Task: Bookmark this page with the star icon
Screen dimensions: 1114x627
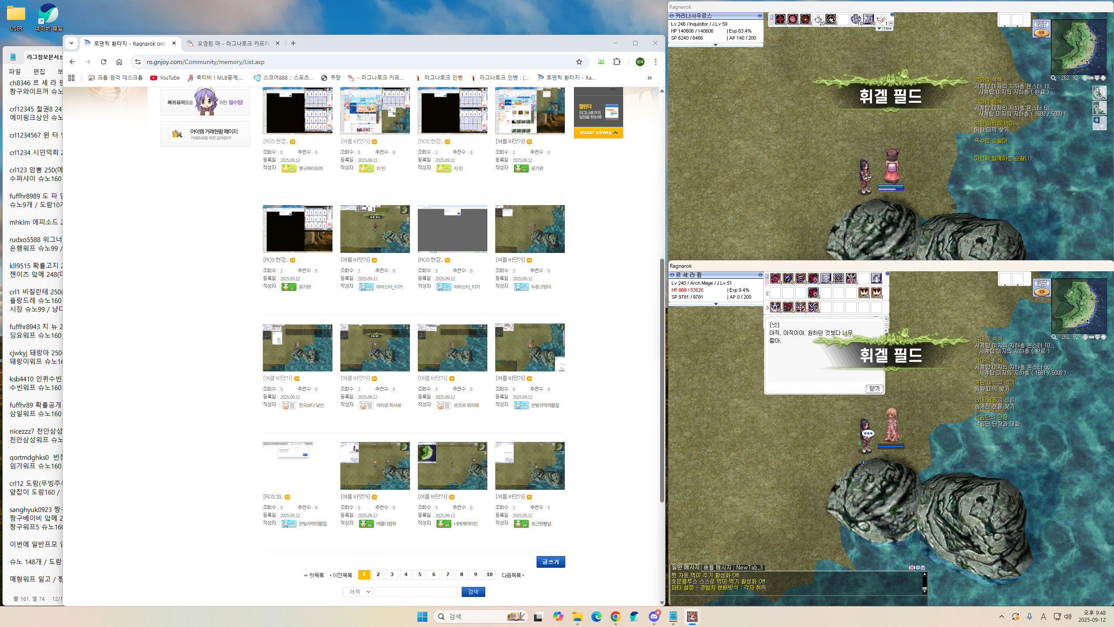Action: tap(579, 62)
